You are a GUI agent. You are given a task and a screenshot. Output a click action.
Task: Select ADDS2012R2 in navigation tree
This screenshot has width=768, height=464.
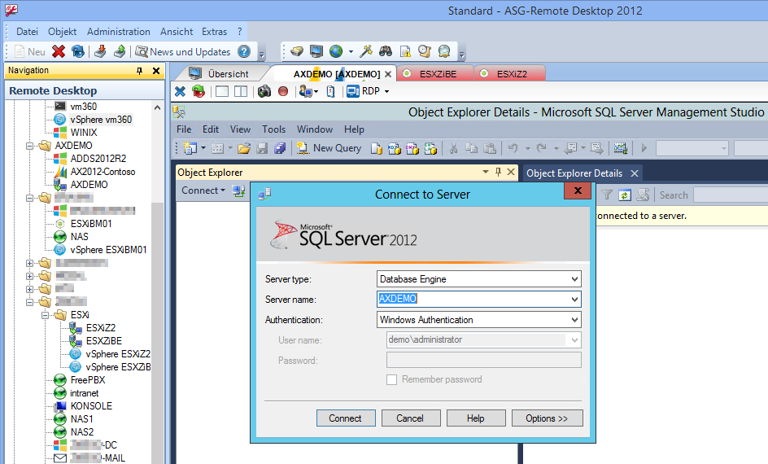click(x=98, y=159)
